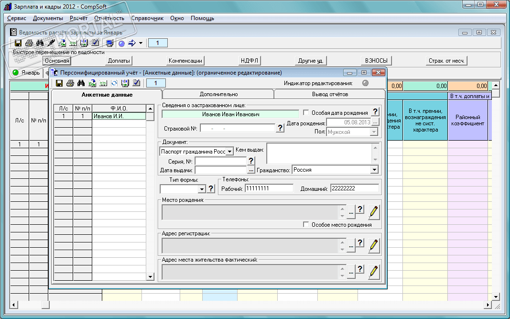
Task: Switch to the Дополнительно tab
Action: (218, 94)
